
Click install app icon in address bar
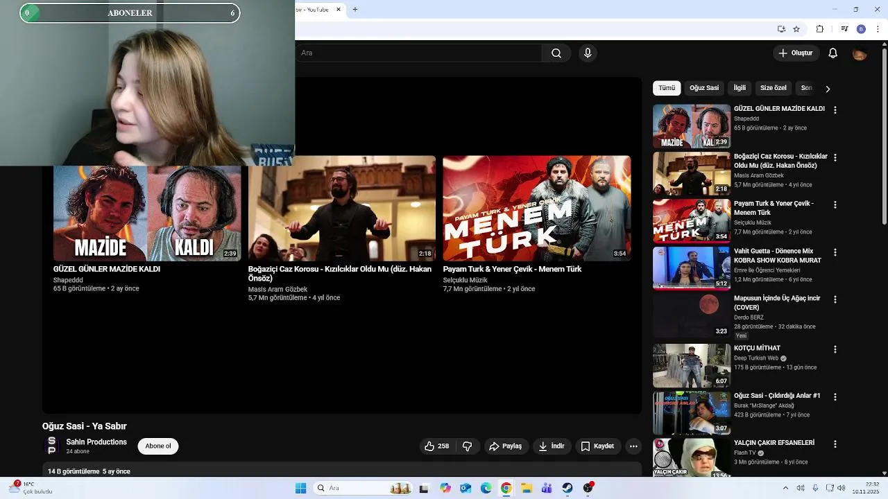tap(781, 29)
